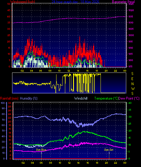Click the 1005 barometer axis value

(131, 29)
